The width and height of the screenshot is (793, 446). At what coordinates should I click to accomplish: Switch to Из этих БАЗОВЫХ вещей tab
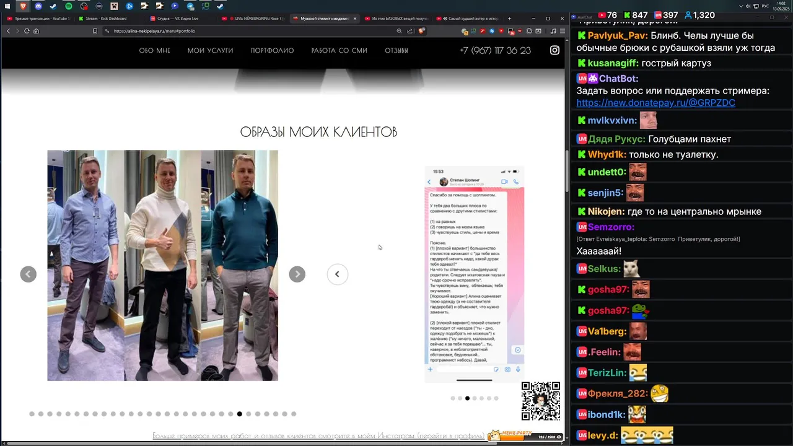click(x=396, y=19)
